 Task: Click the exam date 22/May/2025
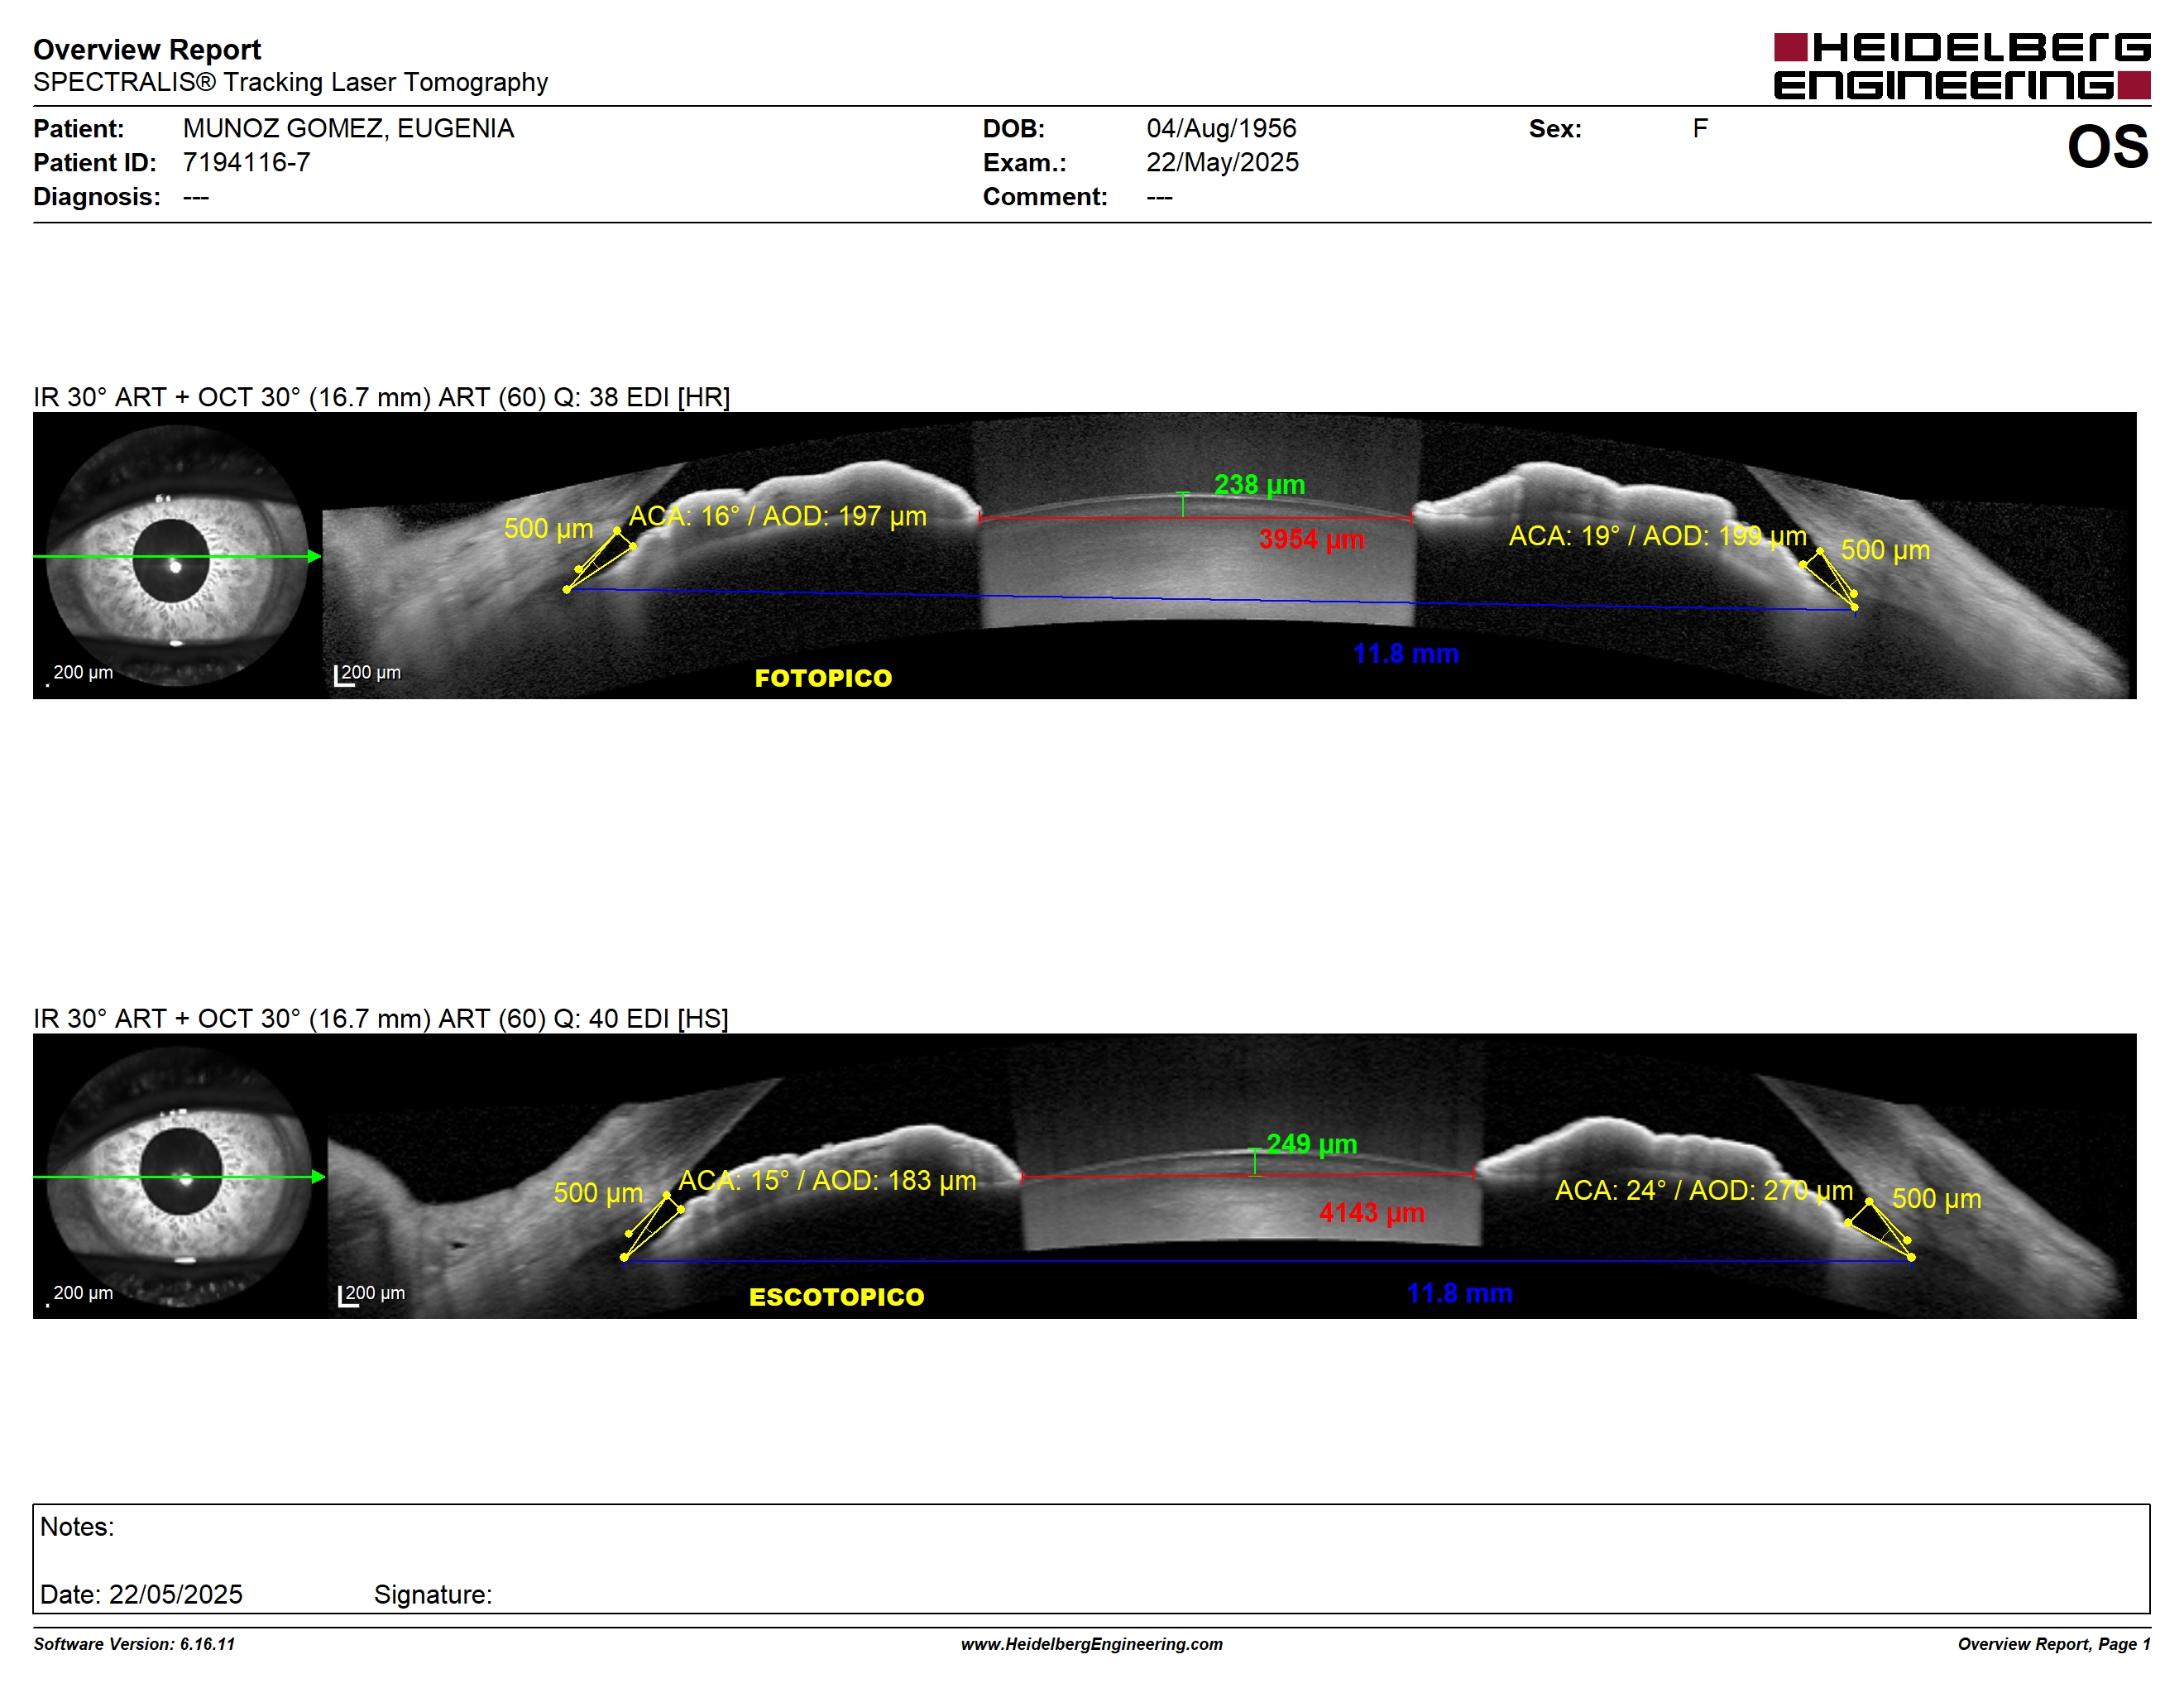pos(1222,162)
